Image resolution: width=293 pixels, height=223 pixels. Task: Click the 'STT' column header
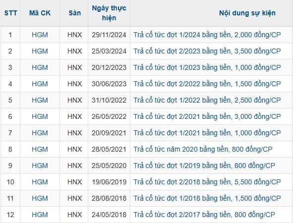pos(10,13)
